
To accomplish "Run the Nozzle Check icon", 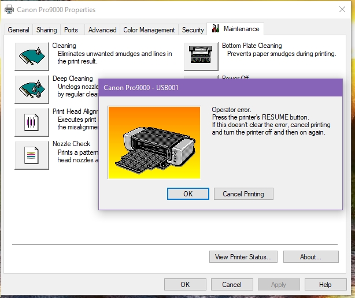I will click(x=32, y=154).
